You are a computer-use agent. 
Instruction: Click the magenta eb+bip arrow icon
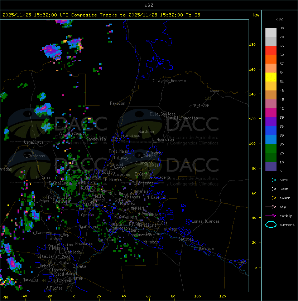coord(271,216)
